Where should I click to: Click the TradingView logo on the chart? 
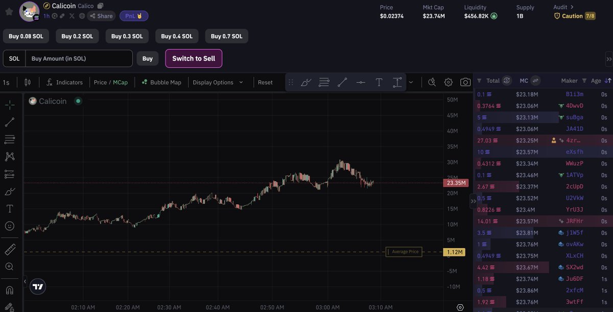tap(37, 286)
